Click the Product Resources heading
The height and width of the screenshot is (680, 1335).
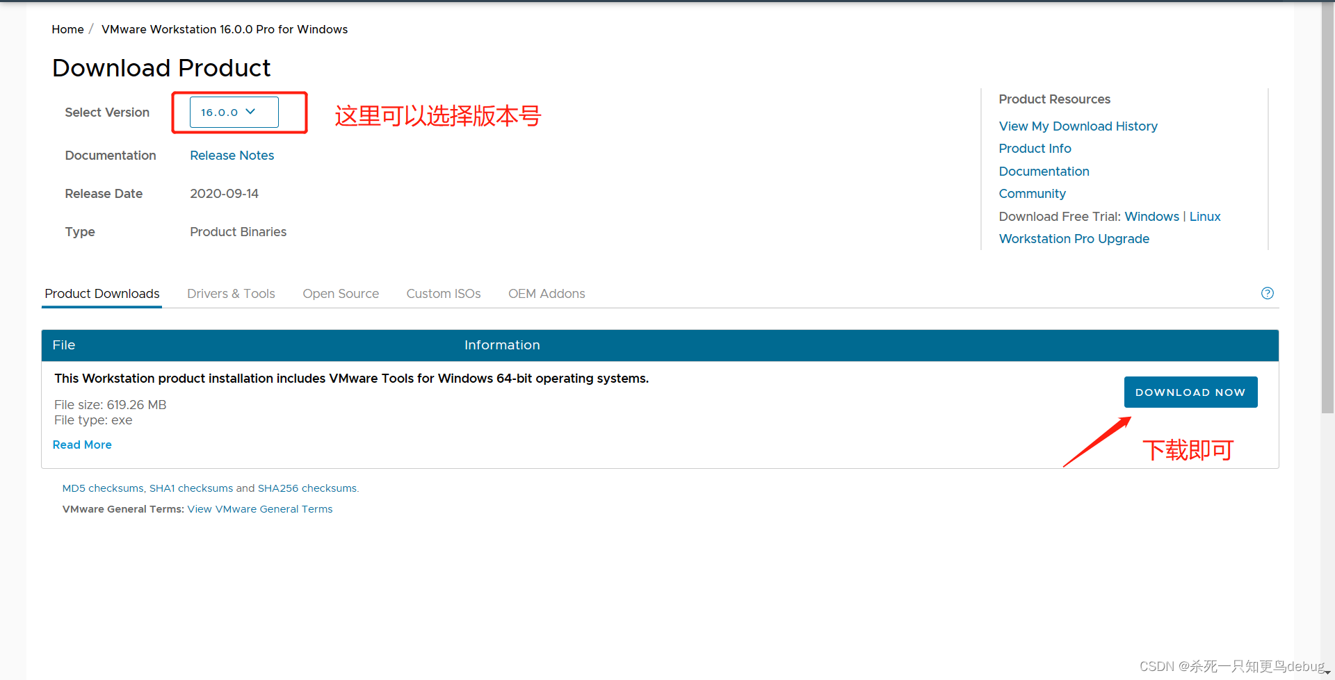point(1054,99)
